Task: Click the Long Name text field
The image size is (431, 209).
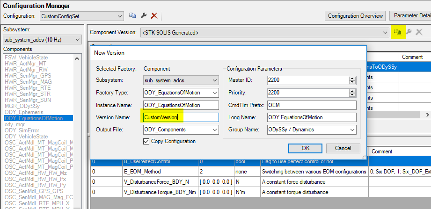Action: pos(312,117)
